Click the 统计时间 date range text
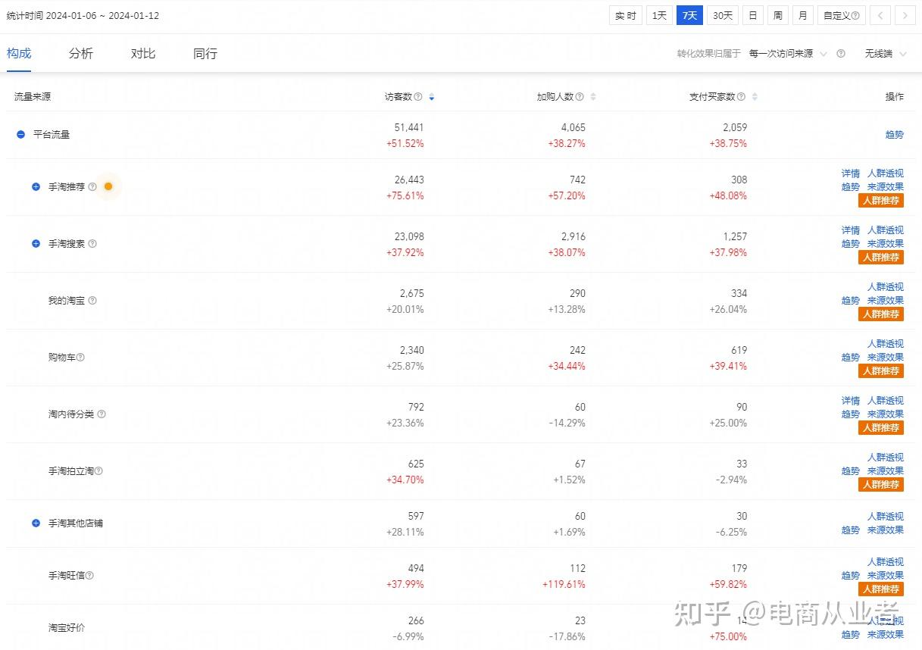922x650 pixels. tap(83, 15)
